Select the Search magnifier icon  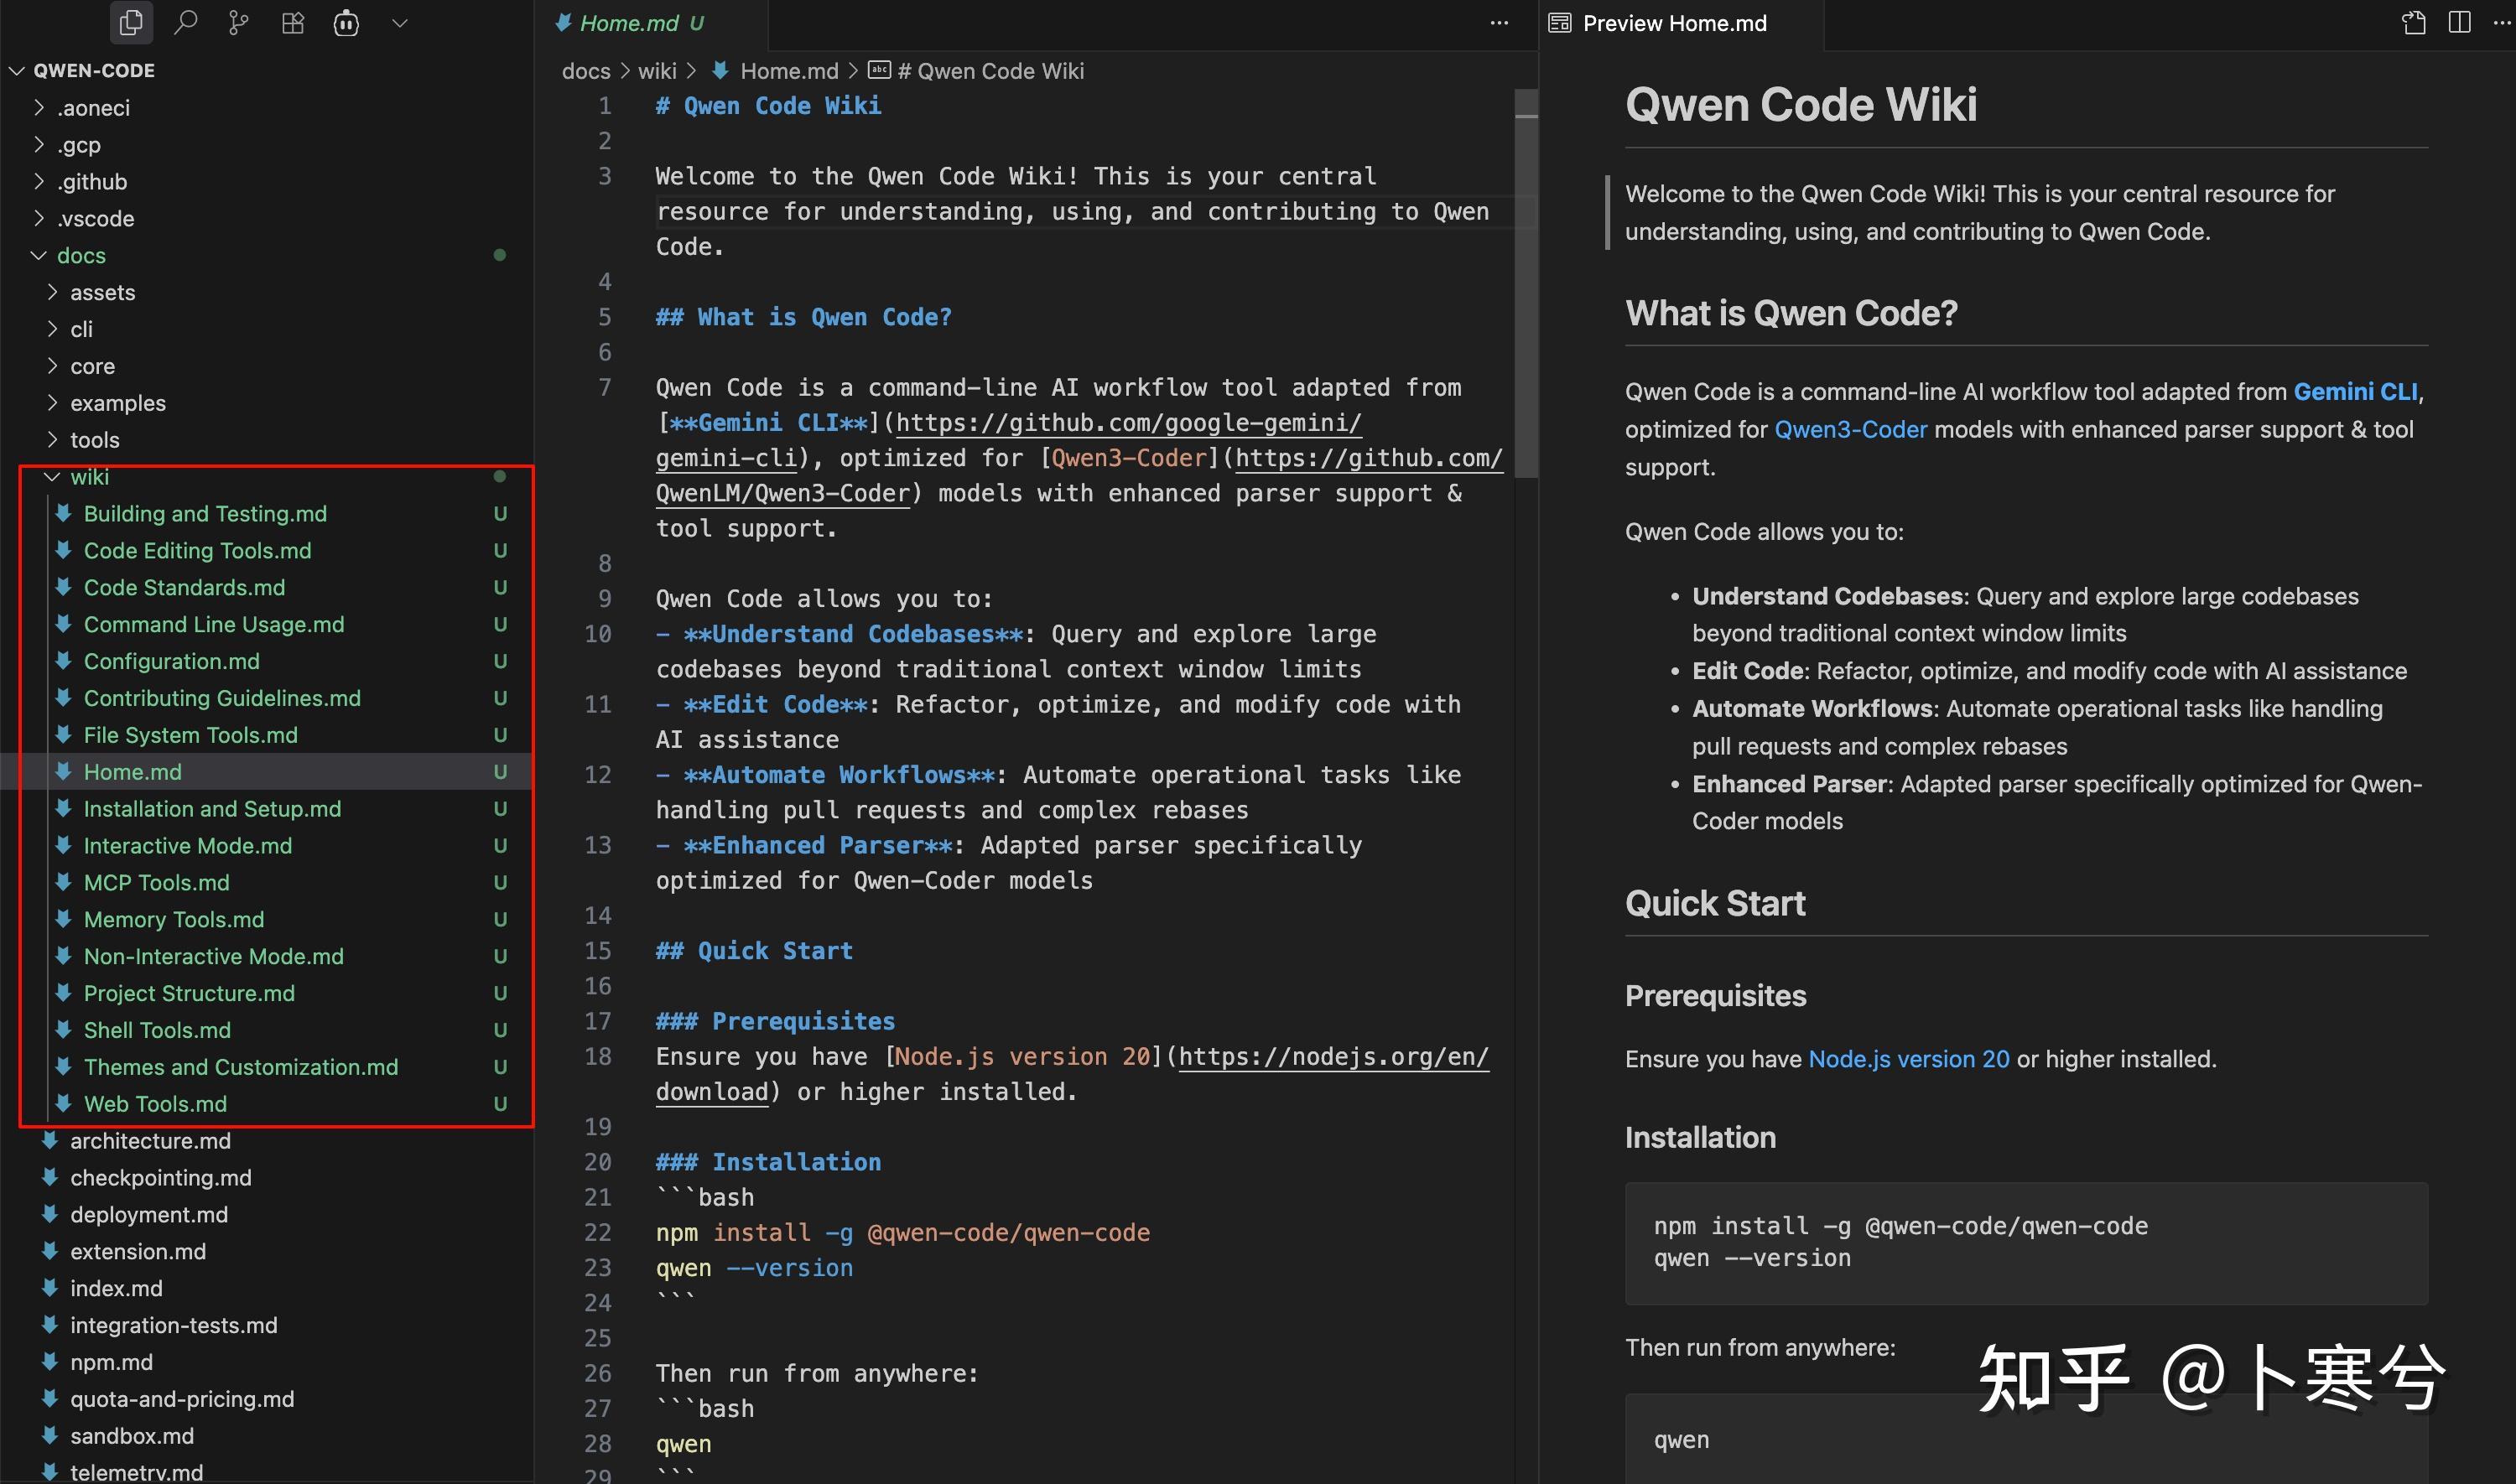pyautogui.click(x=185, y=22)
